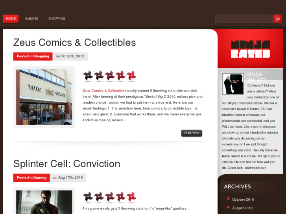Open the Gaming menu item

tap(32, 18)
